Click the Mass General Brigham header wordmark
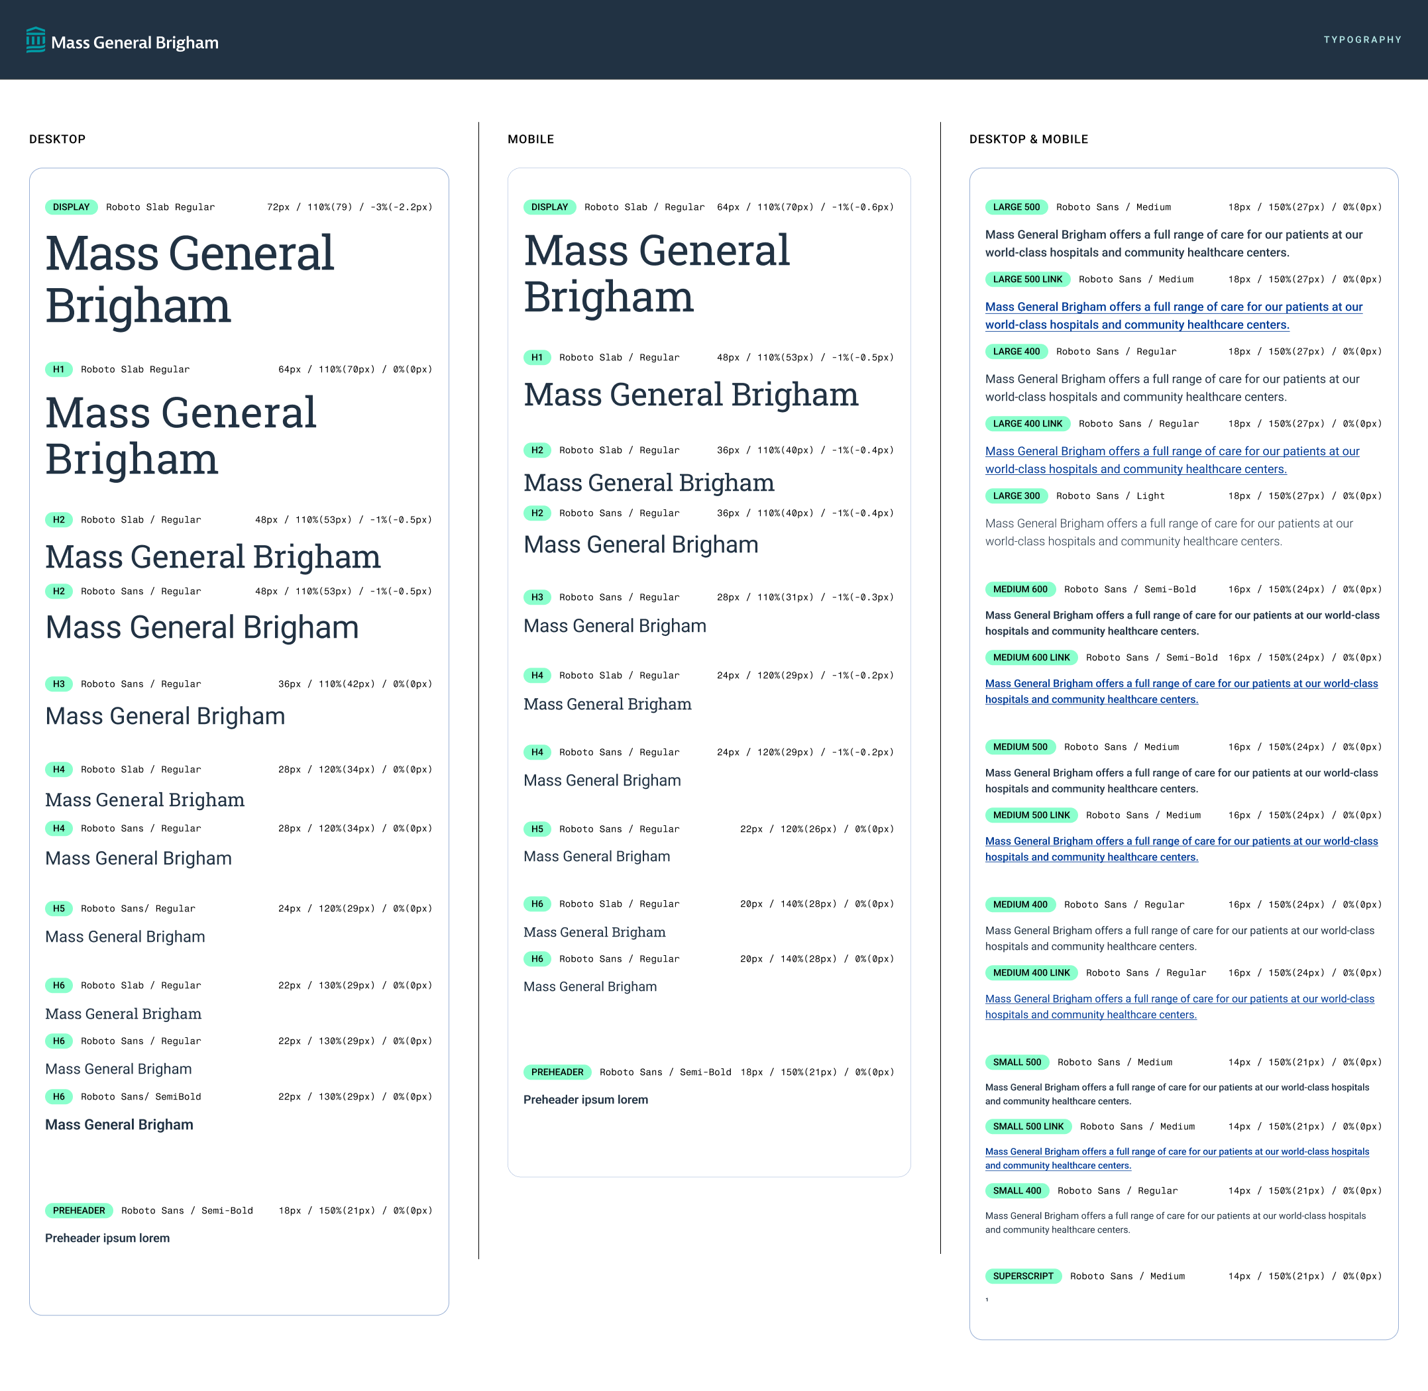The image size is (1428, 1391). [x=135, y=42]
